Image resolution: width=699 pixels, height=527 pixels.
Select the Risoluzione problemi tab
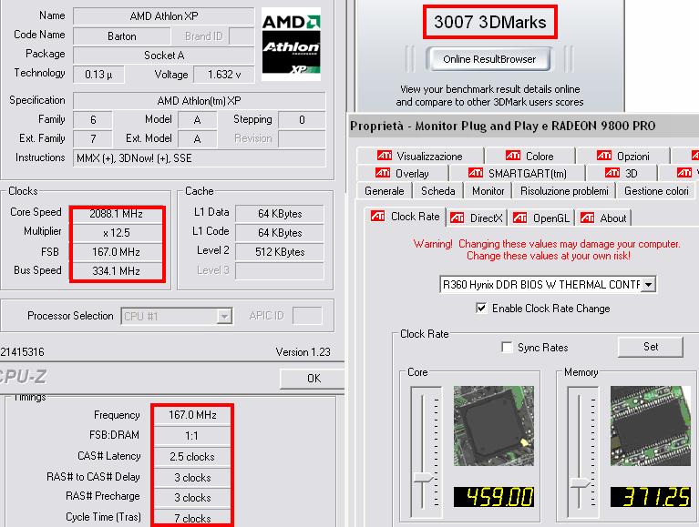click(564, 191)
